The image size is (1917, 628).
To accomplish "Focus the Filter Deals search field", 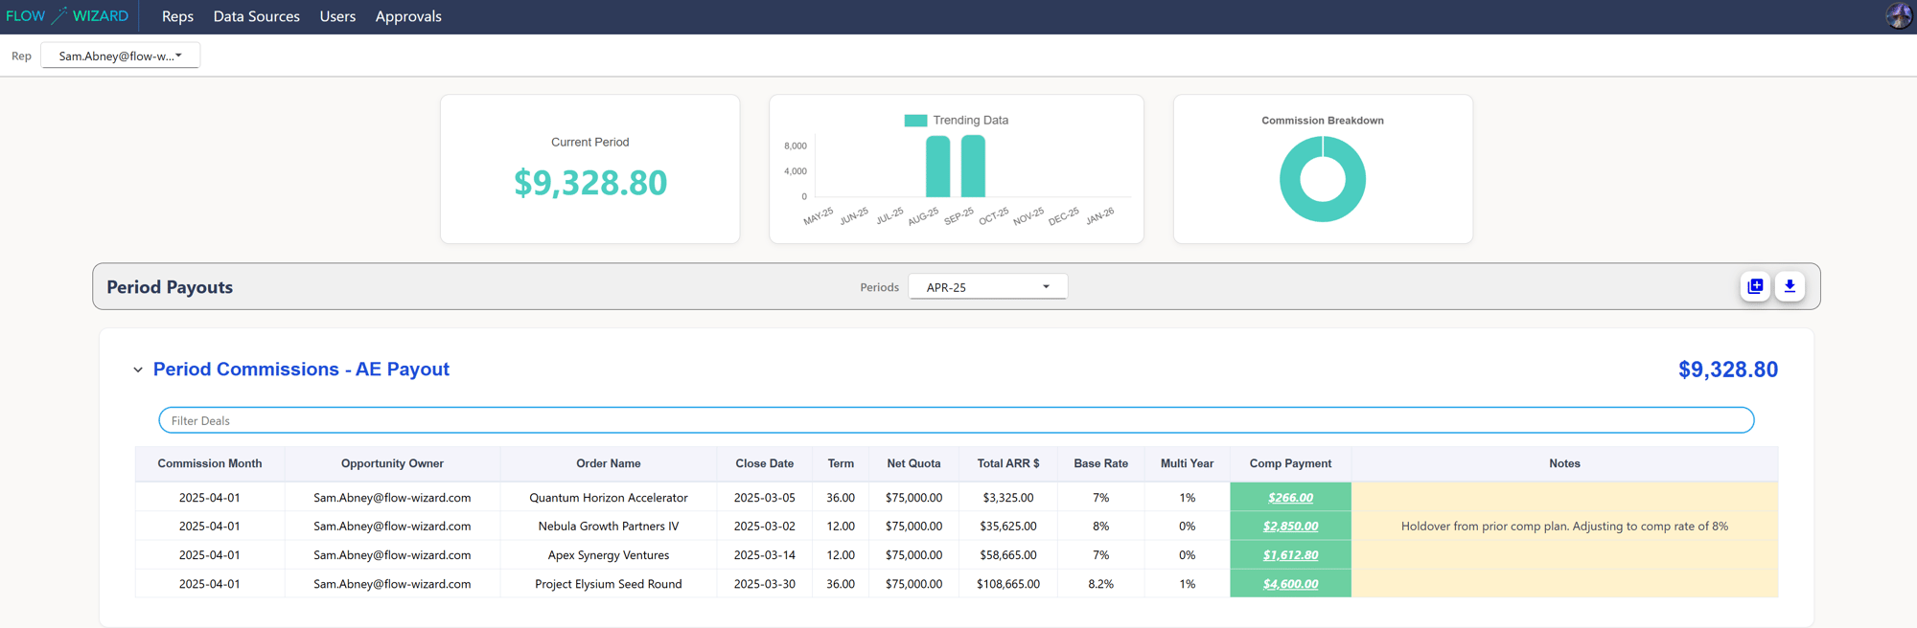I will coord(956,420).
